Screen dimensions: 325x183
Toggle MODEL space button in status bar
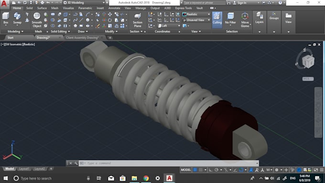[186, 170]
